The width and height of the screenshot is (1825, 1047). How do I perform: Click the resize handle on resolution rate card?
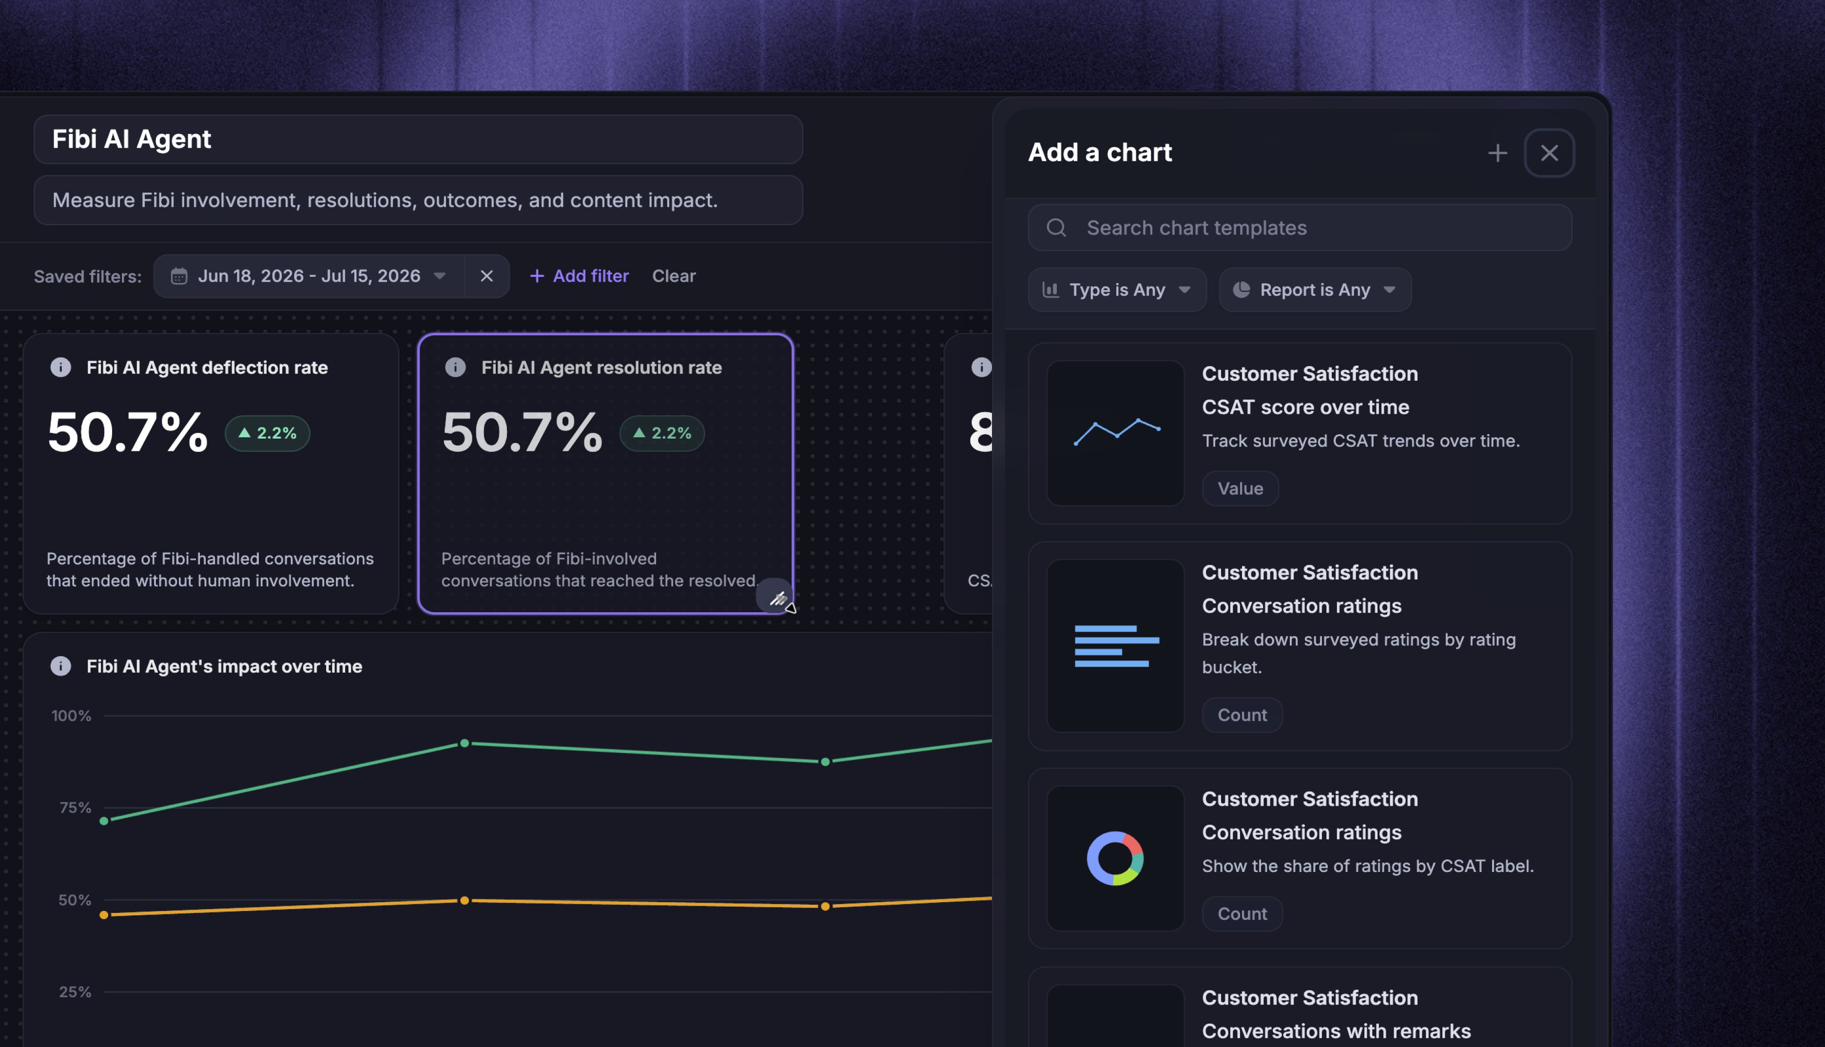(x=776, y=597)
